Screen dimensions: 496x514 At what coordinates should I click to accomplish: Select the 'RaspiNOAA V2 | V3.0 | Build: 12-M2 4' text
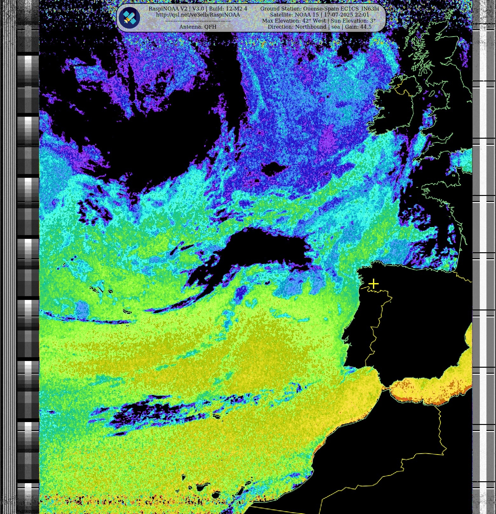198,9
